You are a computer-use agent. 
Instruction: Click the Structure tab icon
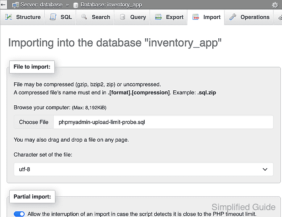pyautogui.click(x=8, y=17)
